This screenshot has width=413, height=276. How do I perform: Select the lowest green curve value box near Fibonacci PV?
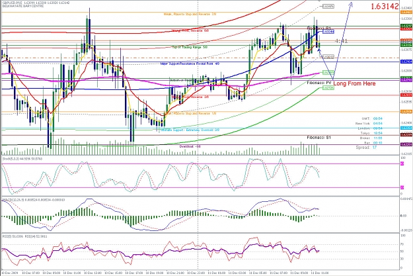(x=328, y=88)
